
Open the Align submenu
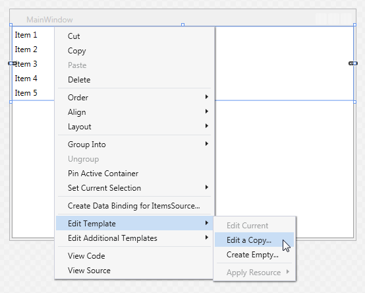[x=134, y=112]
